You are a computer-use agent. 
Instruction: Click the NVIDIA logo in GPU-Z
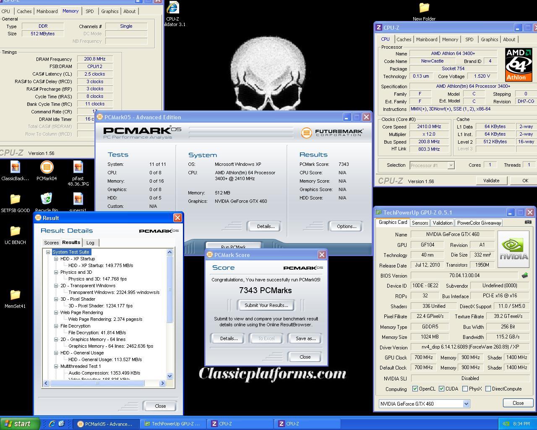[x=514, y=249]
